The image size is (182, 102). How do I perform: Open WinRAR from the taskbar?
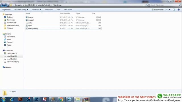(86, 99)
